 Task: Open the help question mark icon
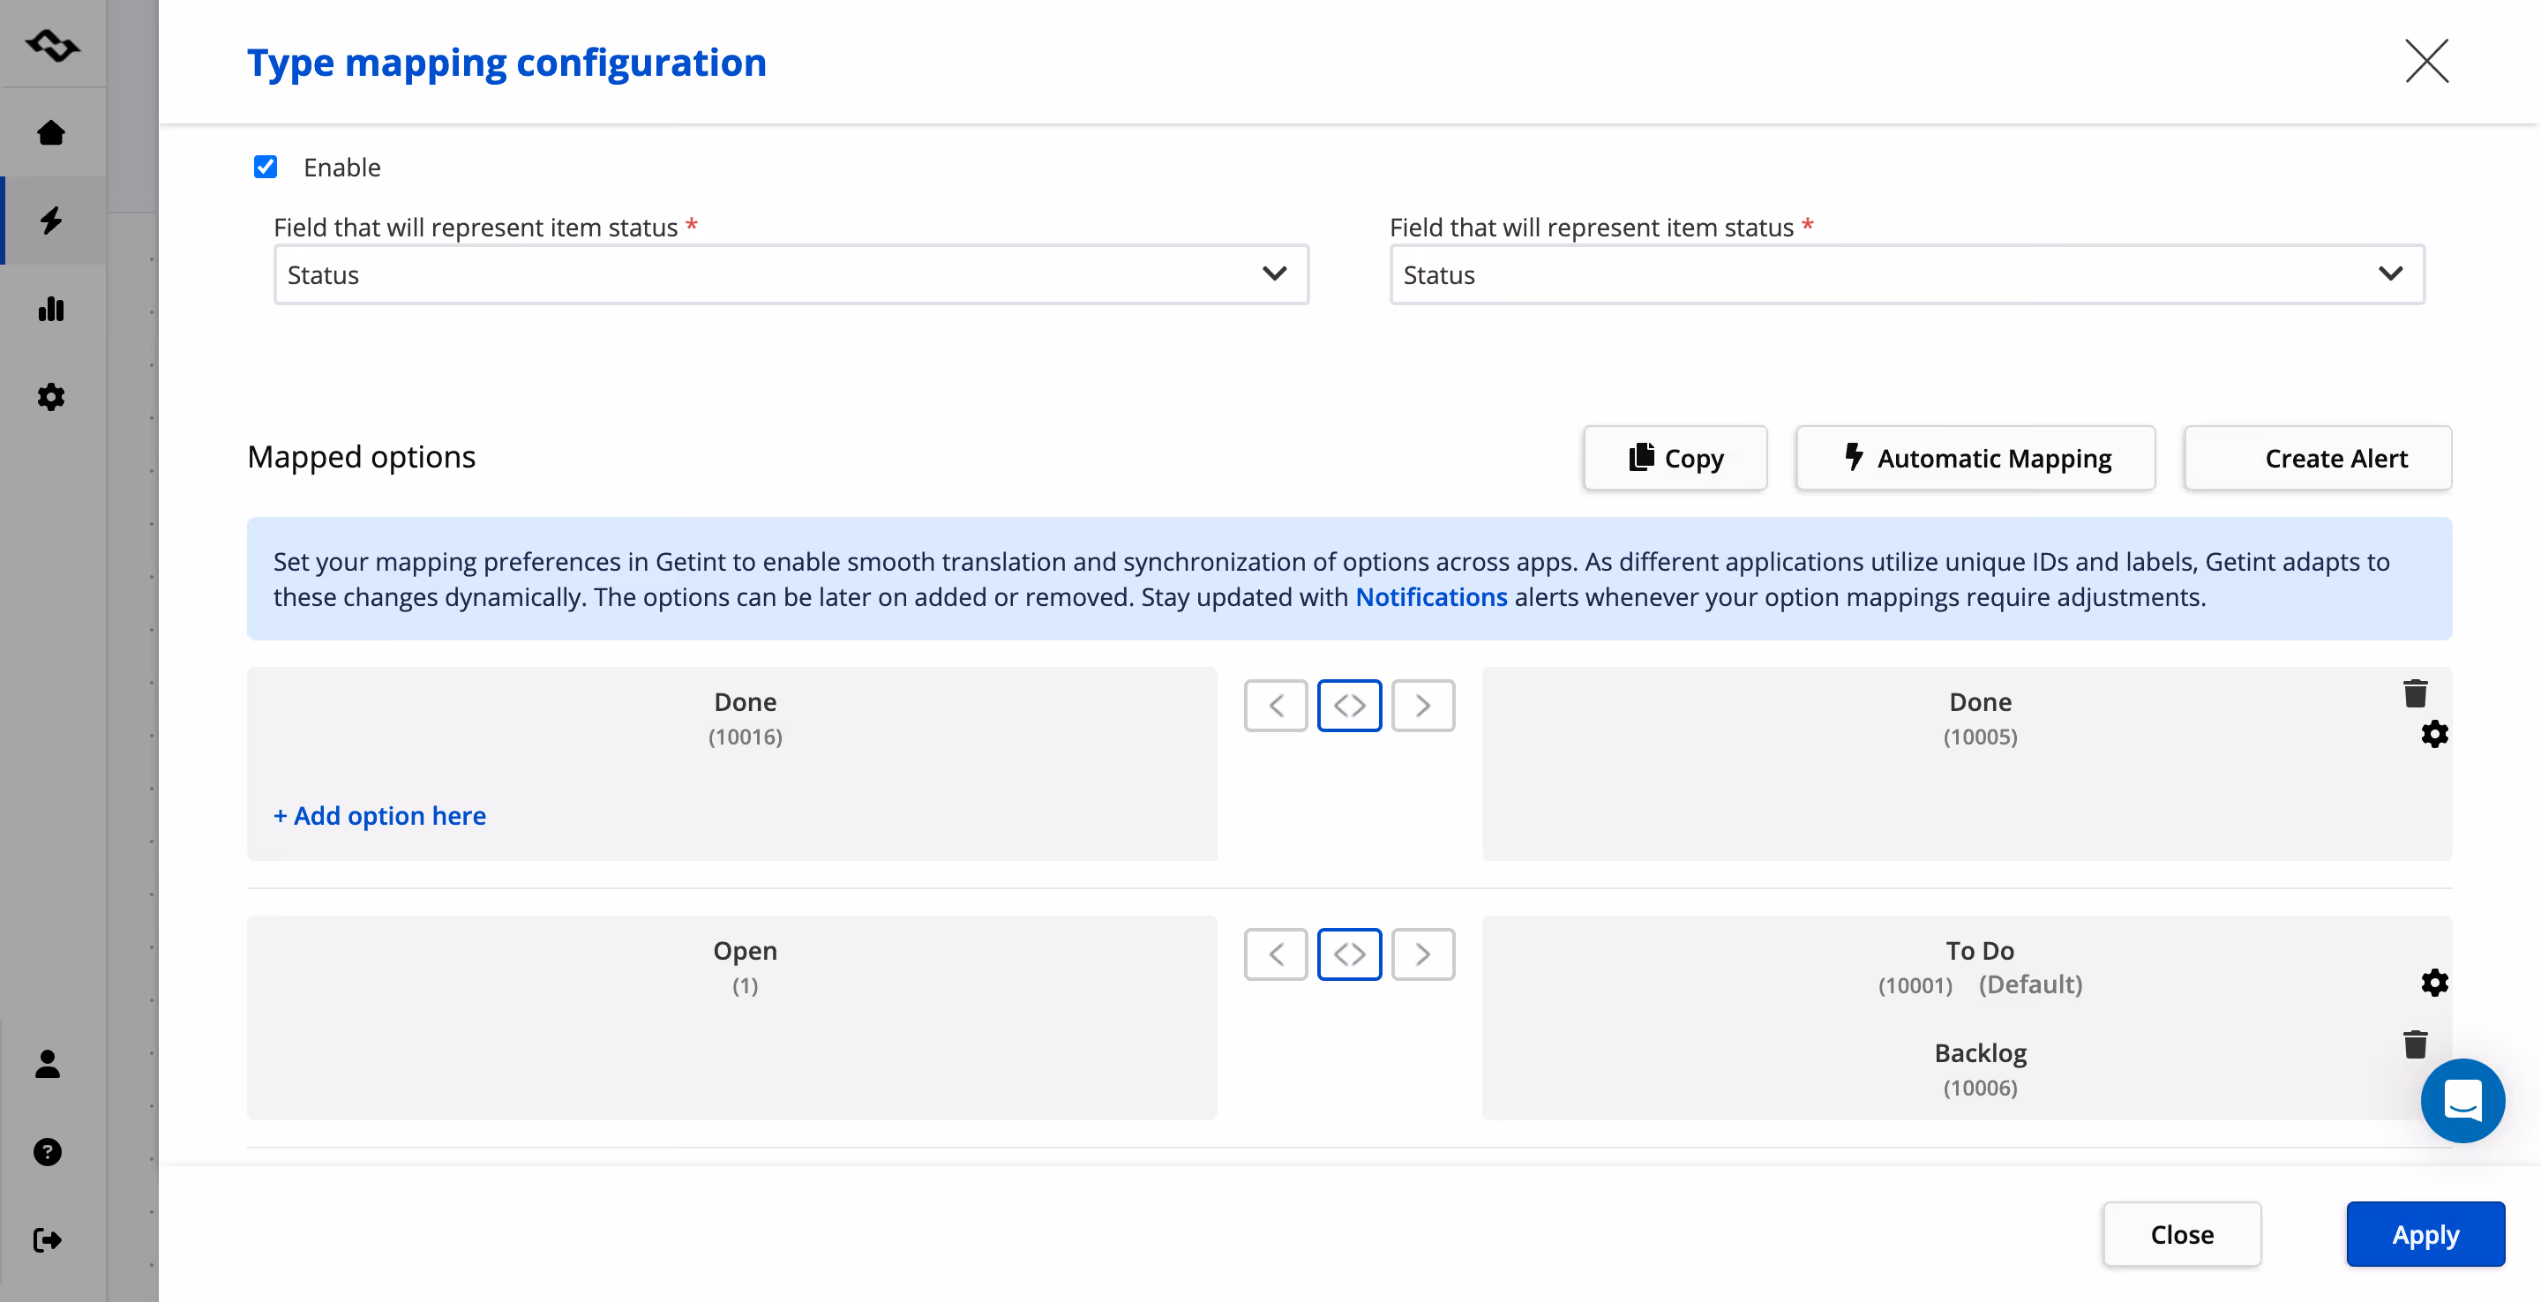(x=48, y=1151)
